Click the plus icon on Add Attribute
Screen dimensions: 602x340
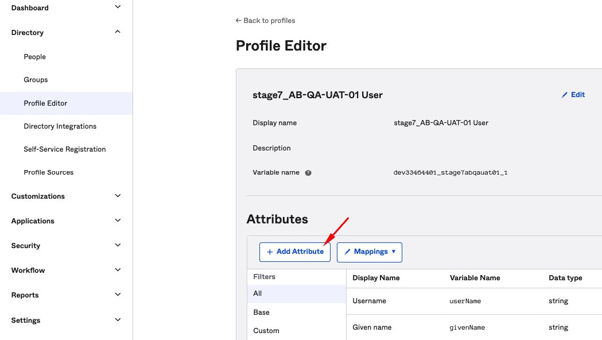coord(270,252)
